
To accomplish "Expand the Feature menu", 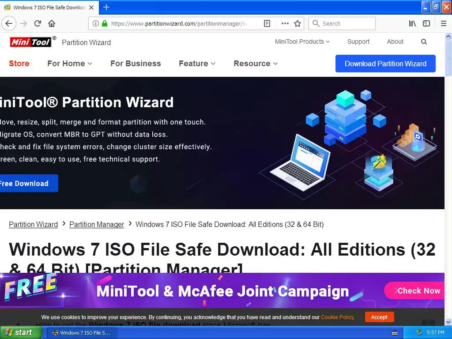I will coord(197,64).
